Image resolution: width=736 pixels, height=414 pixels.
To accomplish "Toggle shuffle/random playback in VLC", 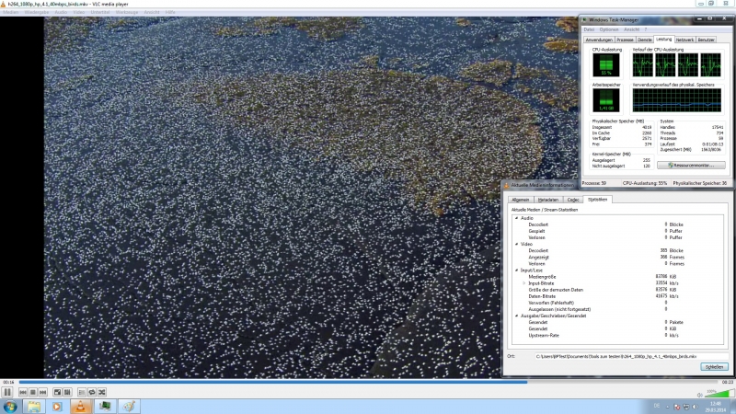I will (102, 392).
